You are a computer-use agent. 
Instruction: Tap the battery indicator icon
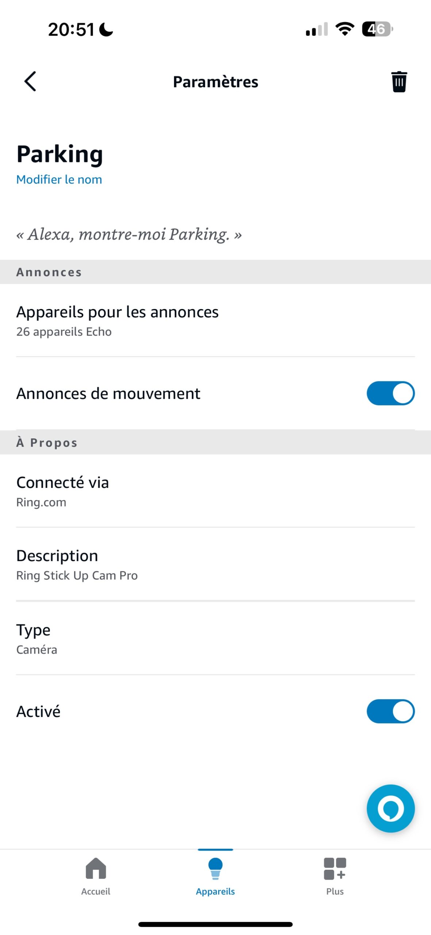(377, 29)
